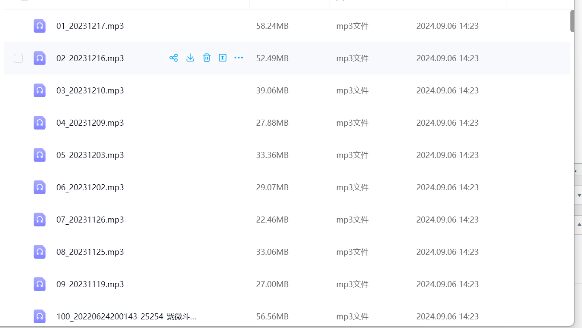Open more options for 02_20231216.mp3
The image size is (582, 328).
click(x=239, y=58)
